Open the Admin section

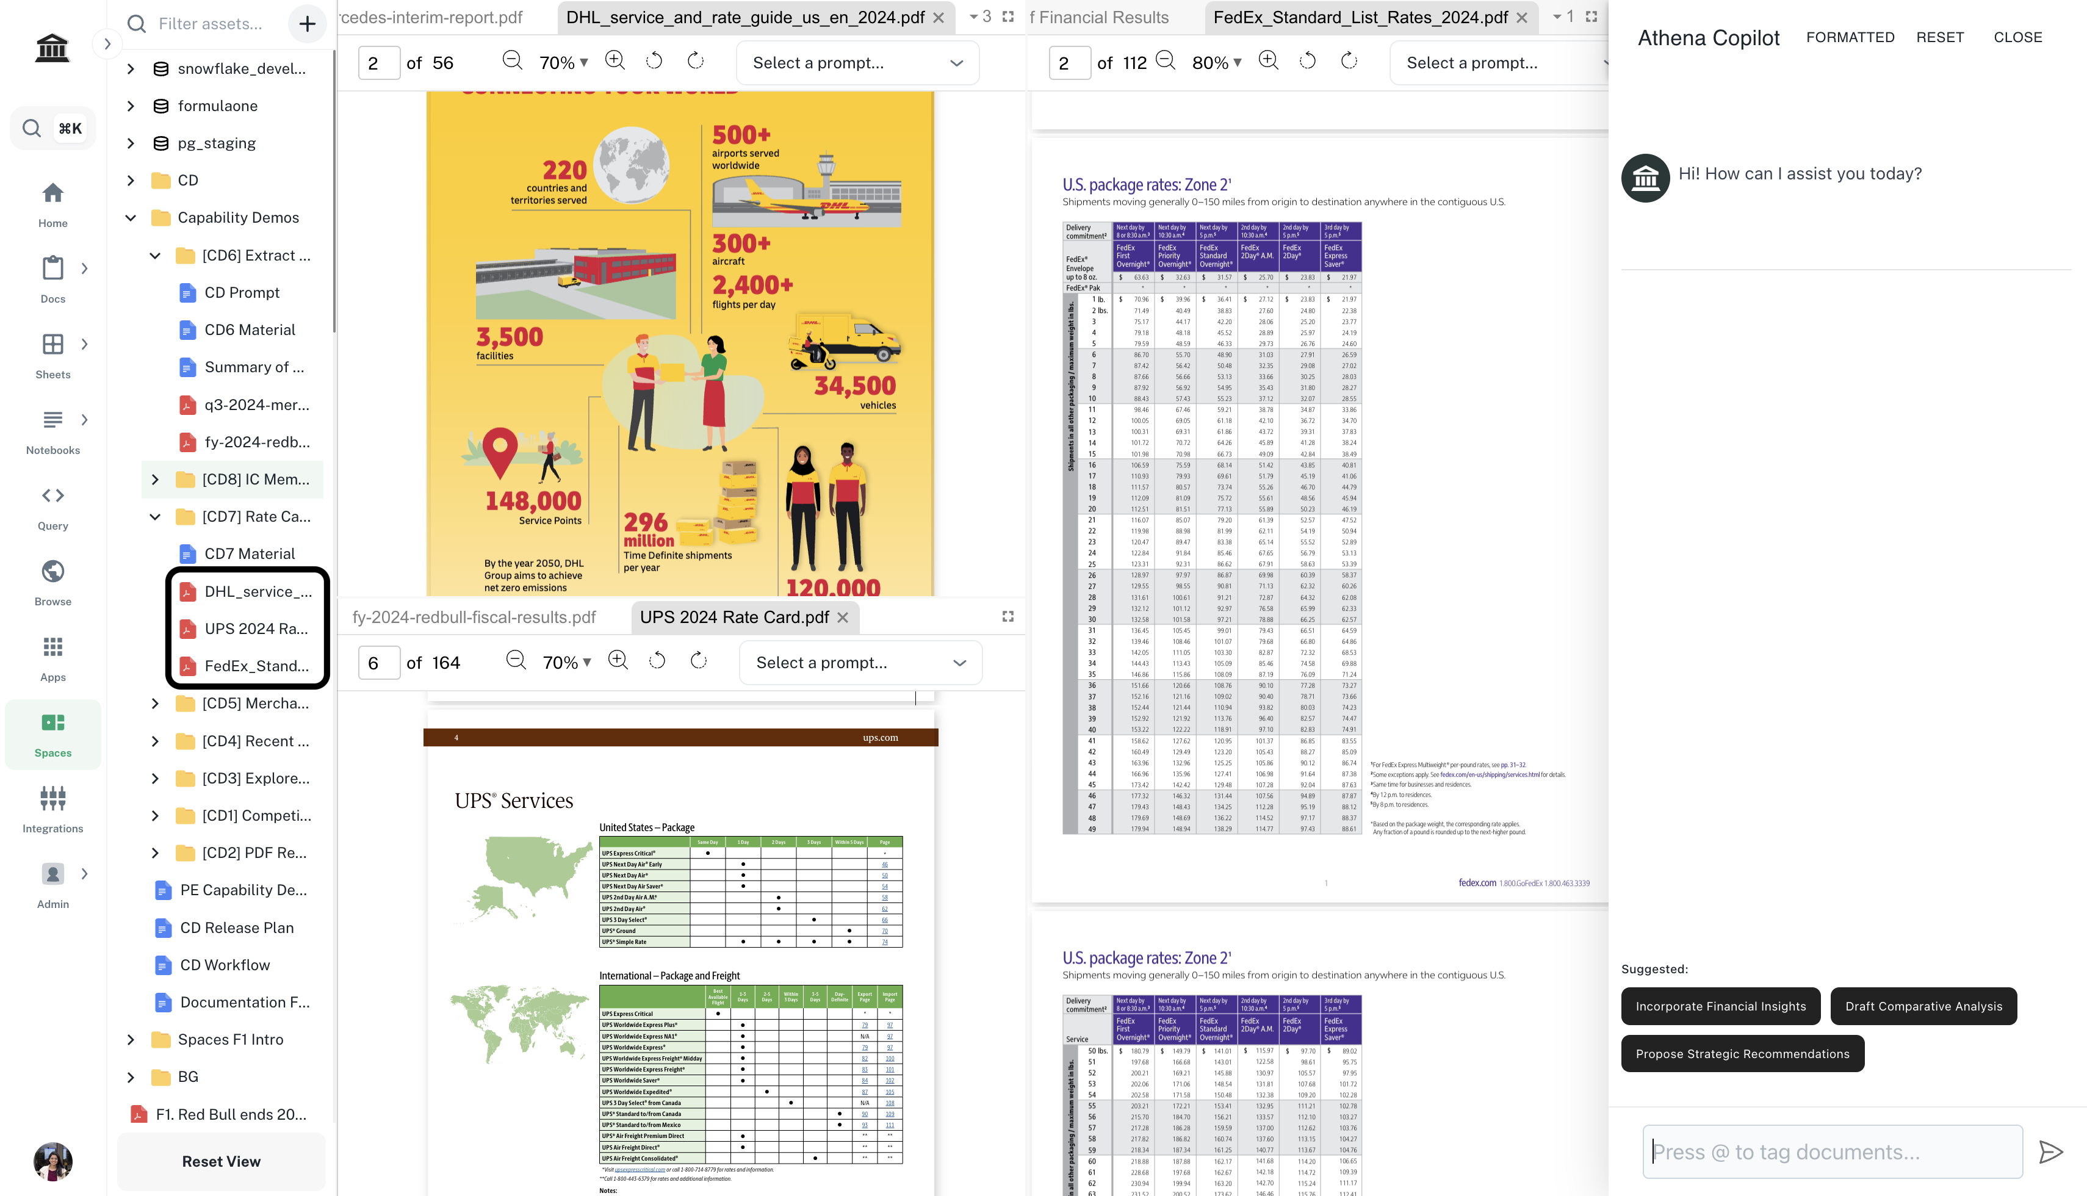[52, 885]
